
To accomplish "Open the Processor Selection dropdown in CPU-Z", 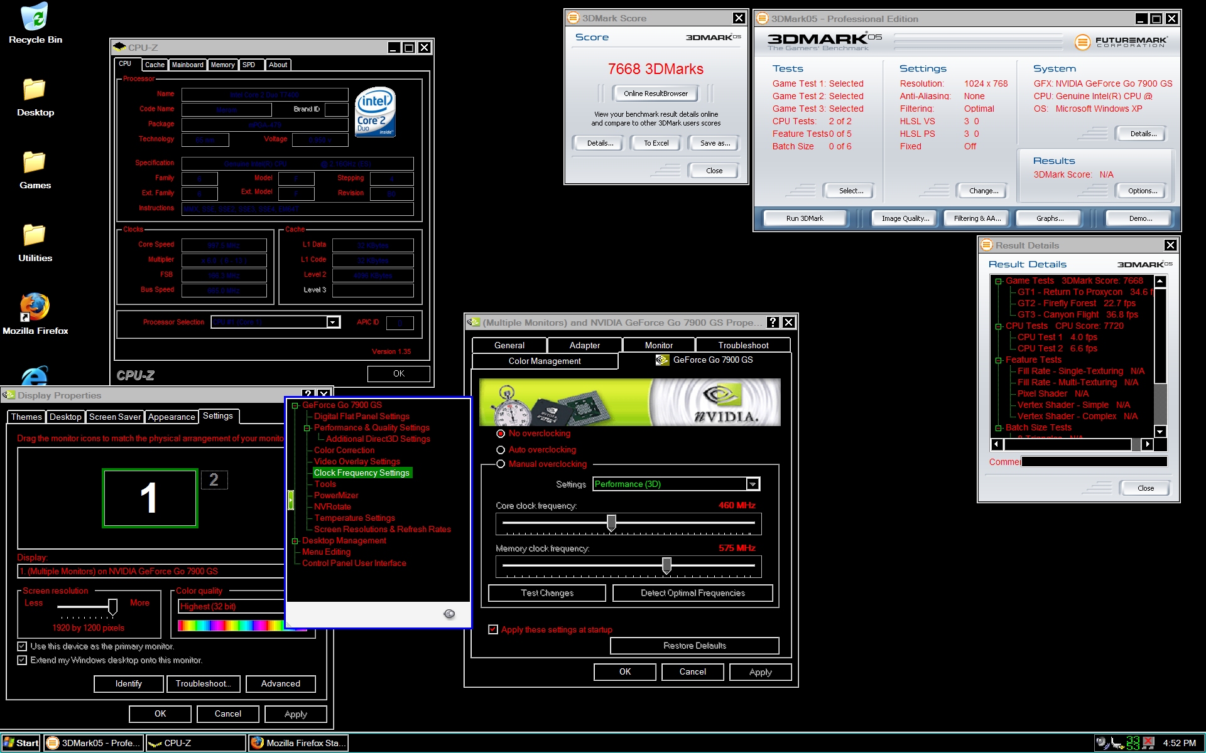I will (x=333, y=322).
